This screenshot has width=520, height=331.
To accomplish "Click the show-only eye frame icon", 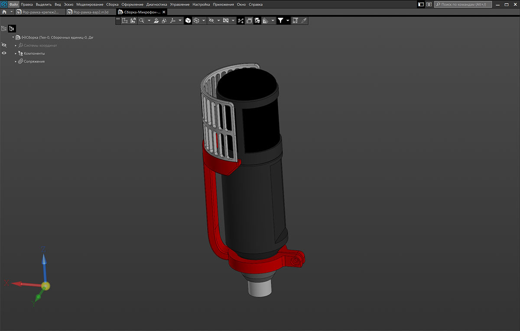I will click(226, 20).
